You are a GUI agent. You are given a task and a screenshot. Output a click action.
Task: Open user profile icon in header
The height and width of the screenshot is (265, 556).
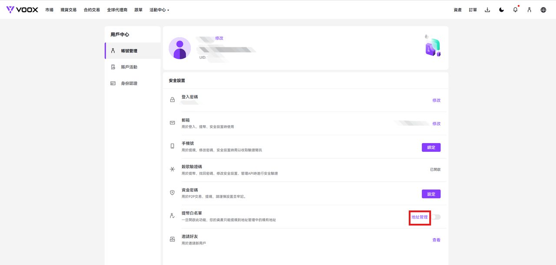530,10
